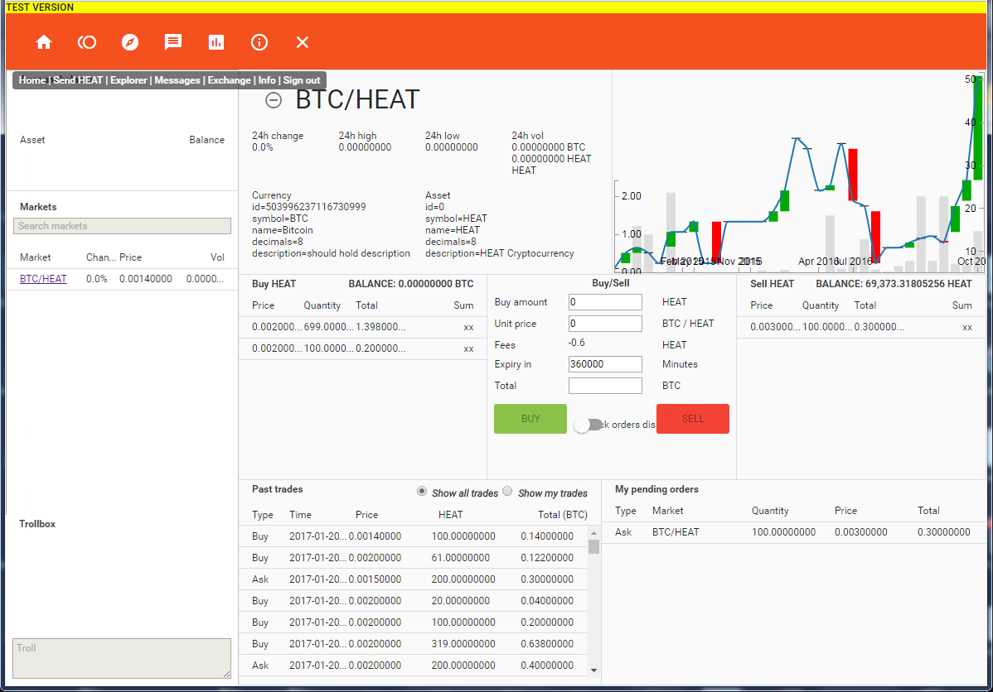
Task: Select past trade of 20.00000000 HEAT
Action: [413, 601]
